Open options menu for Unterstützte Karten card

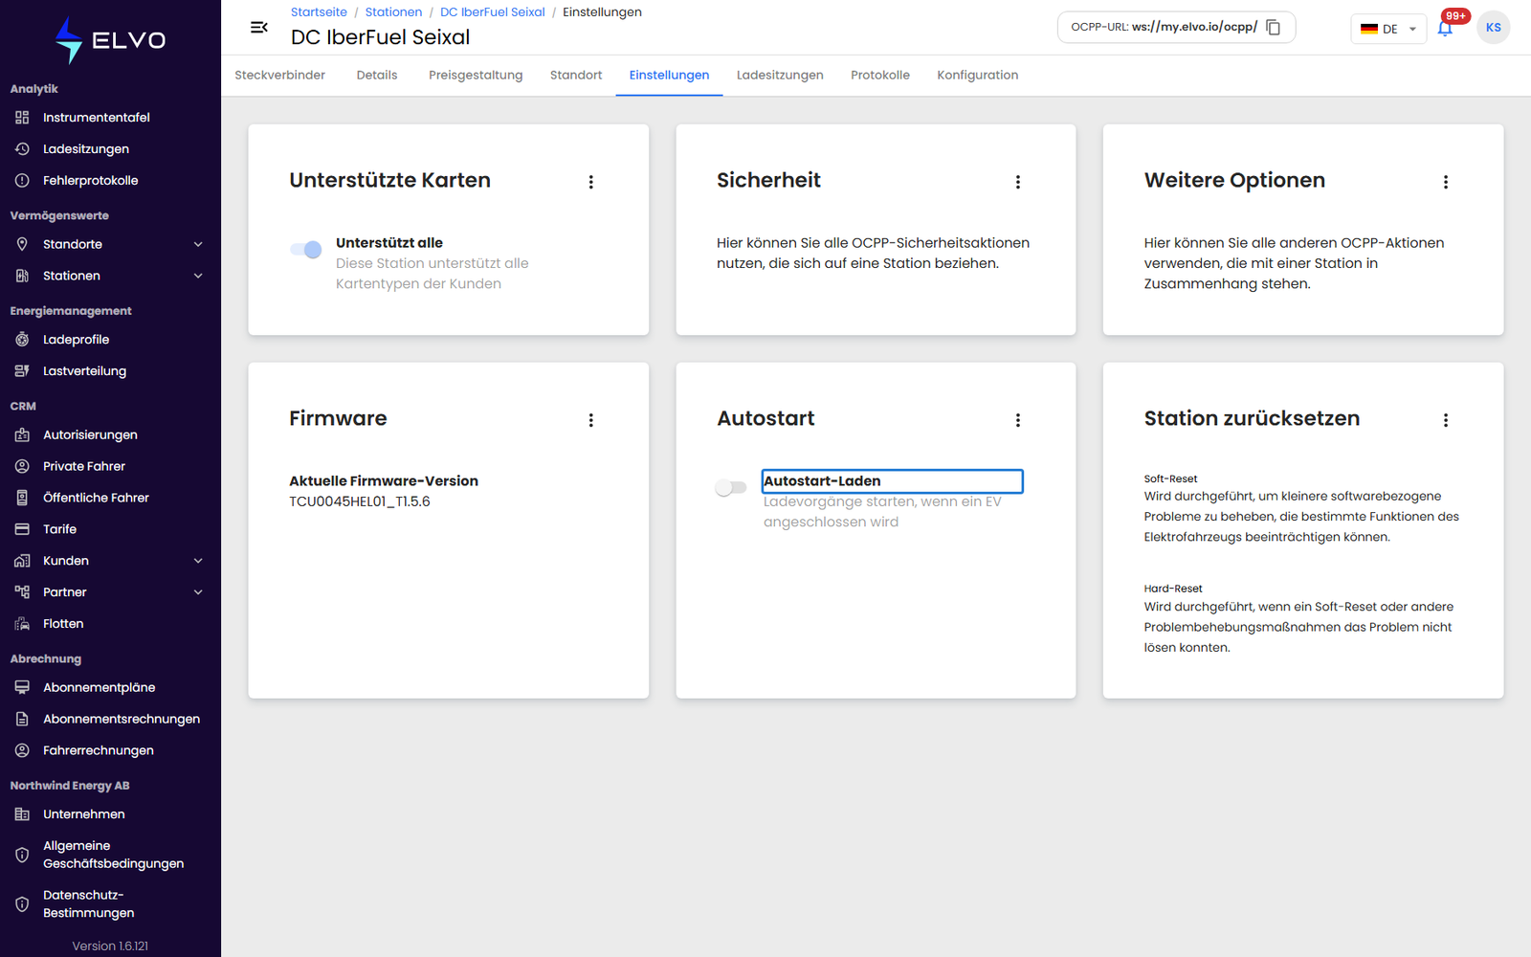[591, 182]
